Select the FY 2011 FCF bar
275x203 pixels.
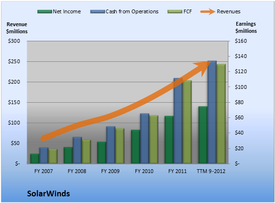[x=187, y=122]
